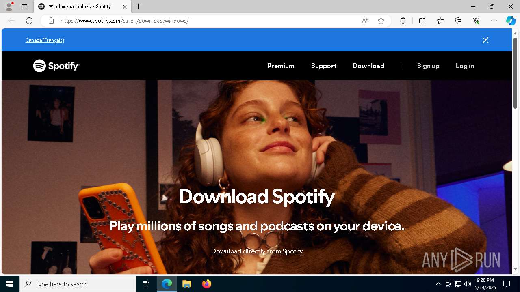
Task: Open the tab actions menu icon
Action: [24, 6]
